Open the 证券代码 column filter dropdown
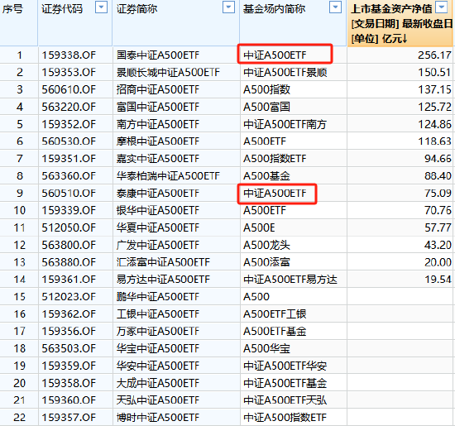The height and width of the screenshot is (426, 455). 101,7
